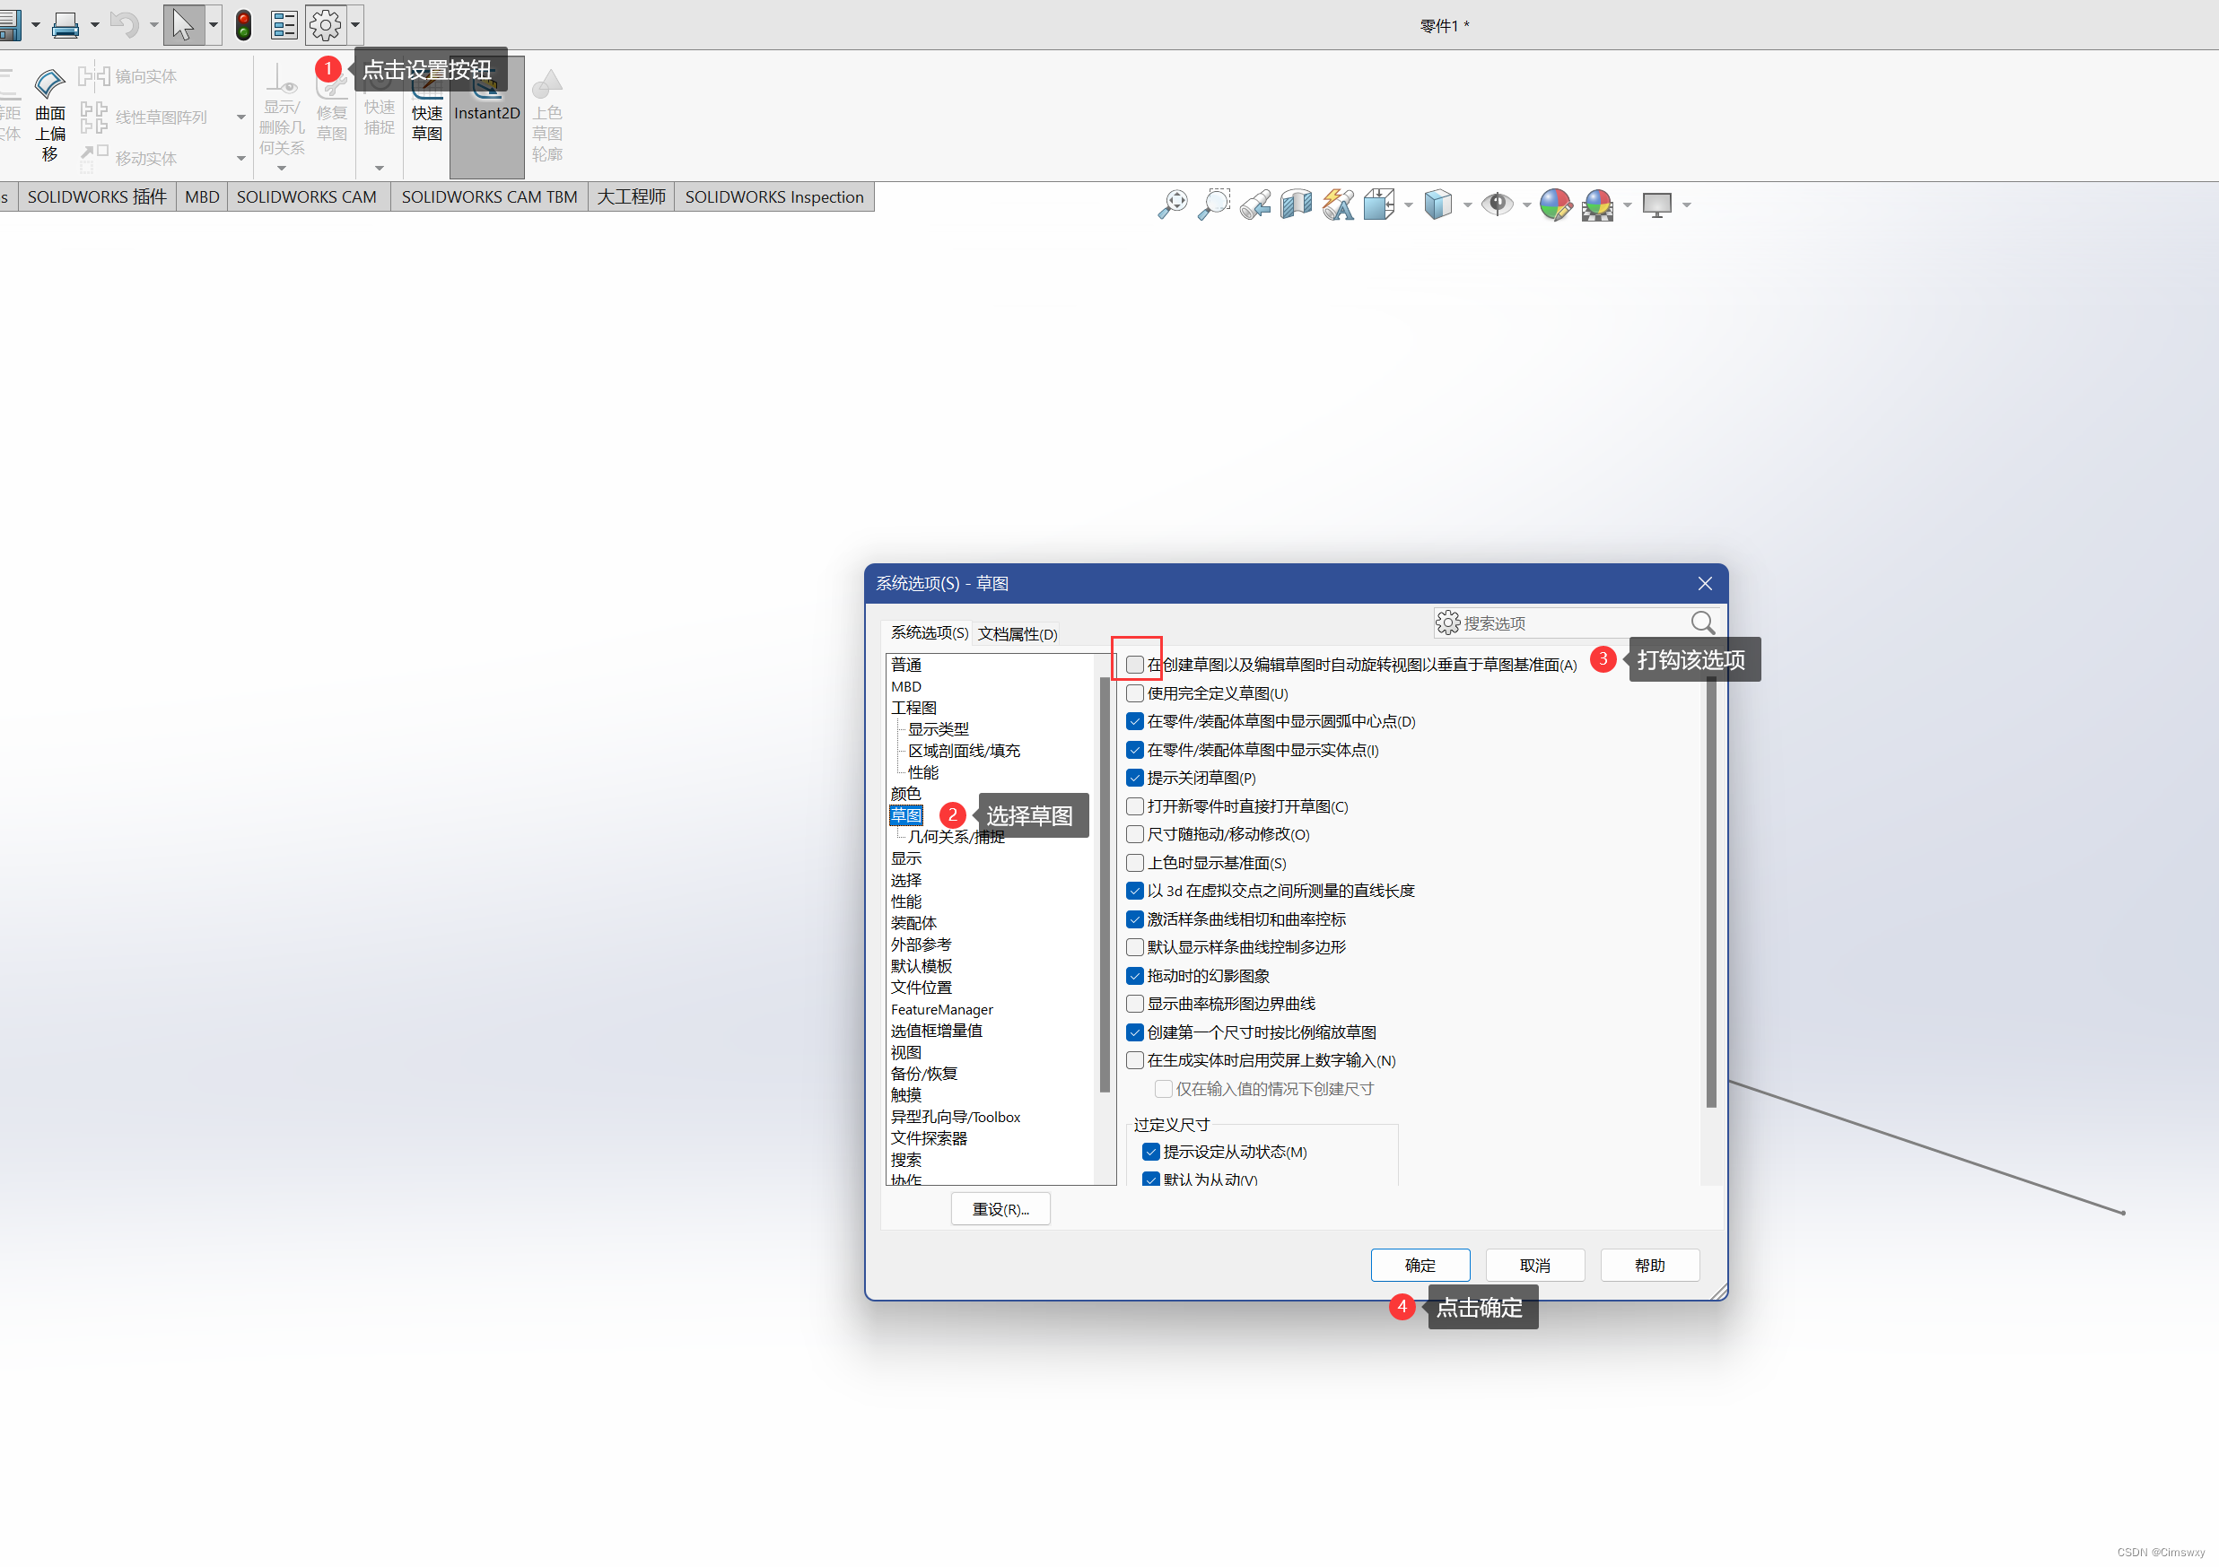
Task: Switch to the SOLIDWORKS 插件 tab
Action: click(x=97, y=197)
